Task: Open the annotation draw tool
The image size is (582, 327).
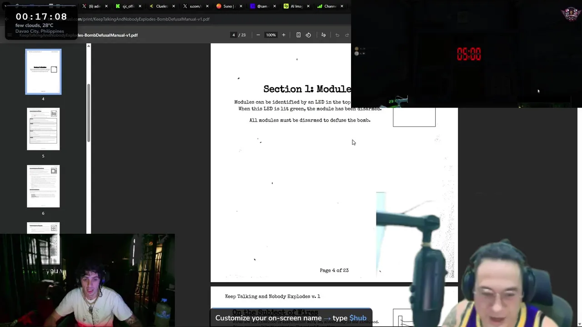Action: (324, 35)
